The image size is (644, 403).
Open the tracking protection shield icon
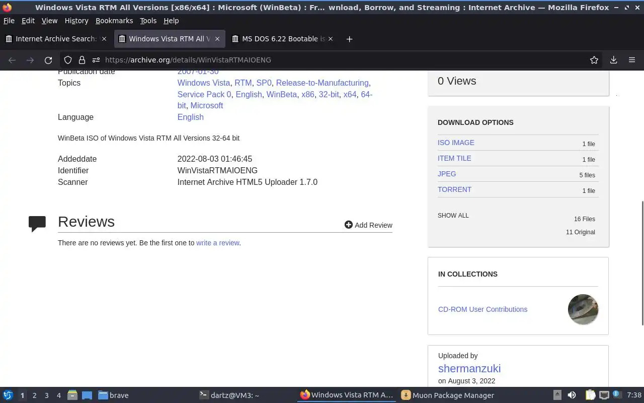click(68, 60)
